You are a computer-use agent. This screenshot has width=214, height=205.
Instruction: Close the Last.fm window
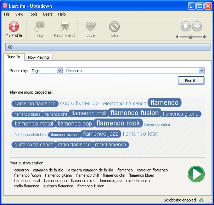point(208,6)
